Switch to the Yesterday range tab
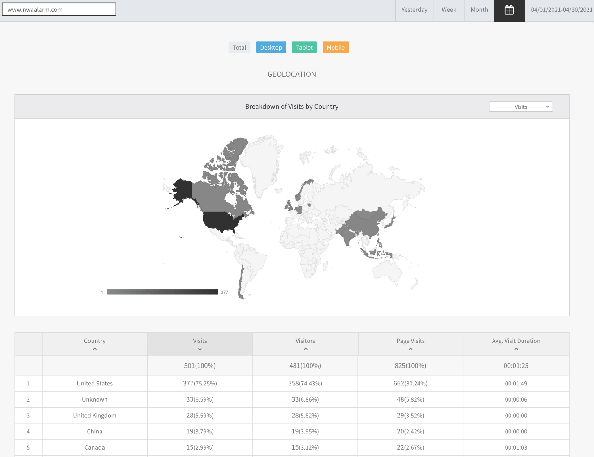The height and width of the screenshot is (457, 594). click(x=414, y=10)
